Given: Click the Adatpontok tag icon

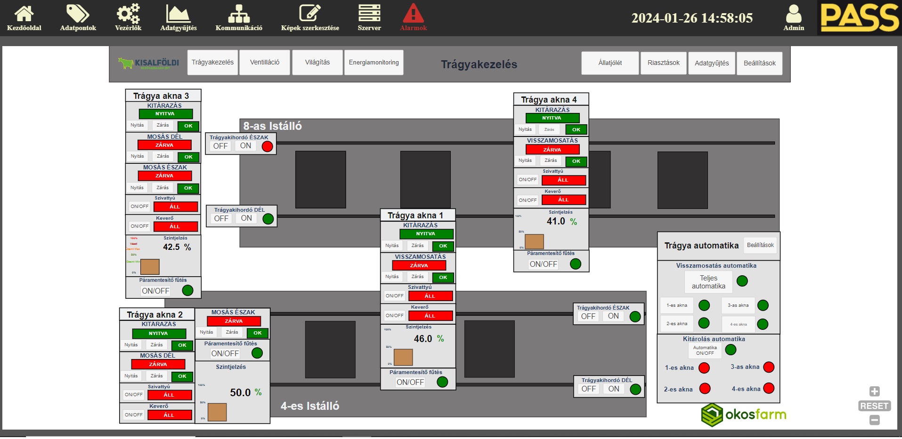Looking at the screenshot, I should click(x=78, y=14).
